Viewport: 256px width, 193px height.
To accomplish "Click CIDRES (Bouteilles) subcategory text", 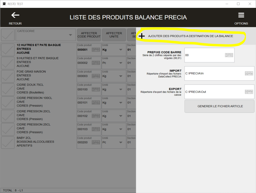I will pyautogui.click(x=30, y=93).
